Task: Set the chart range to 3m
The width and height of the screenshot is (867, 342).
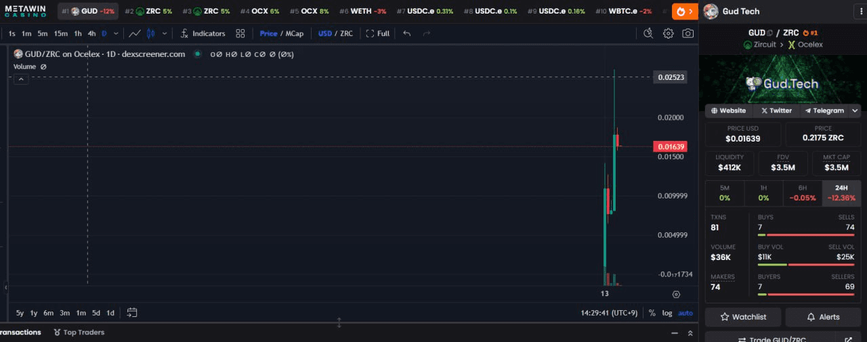Action: [x=64, y=313]
